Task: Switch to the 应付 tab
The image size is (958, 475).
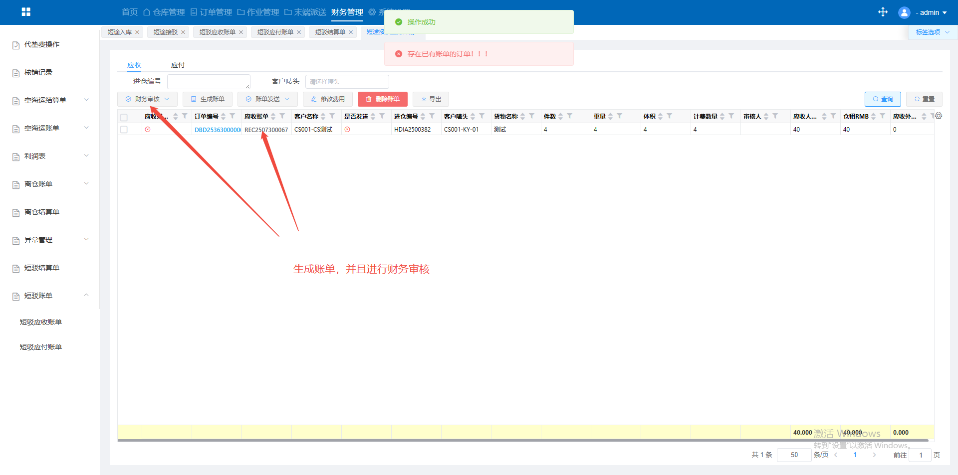Action: [178, 65]
